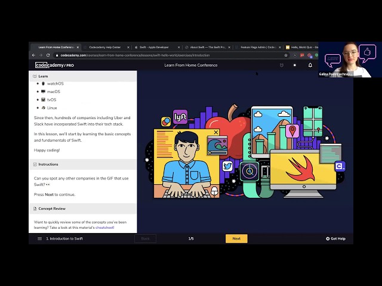Reload the Codecademy page
This screenshot has width=382, height=286.
tap(48, 55)
